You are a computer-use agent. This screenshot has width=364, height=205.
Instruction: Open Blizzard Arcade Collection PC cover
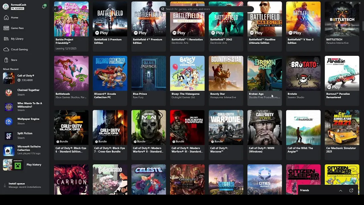pos(110,73)
